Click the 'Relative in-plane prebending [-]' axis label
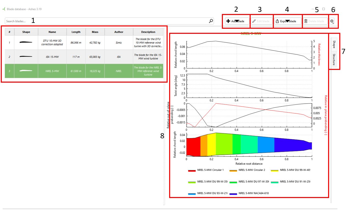 point(326,115)
